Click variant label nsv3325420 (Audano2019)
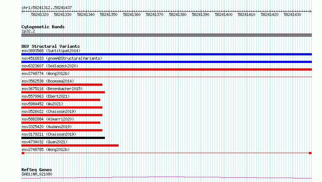This screenshot has height=182, width=322. pyautogui.click(x=47, y=127)
